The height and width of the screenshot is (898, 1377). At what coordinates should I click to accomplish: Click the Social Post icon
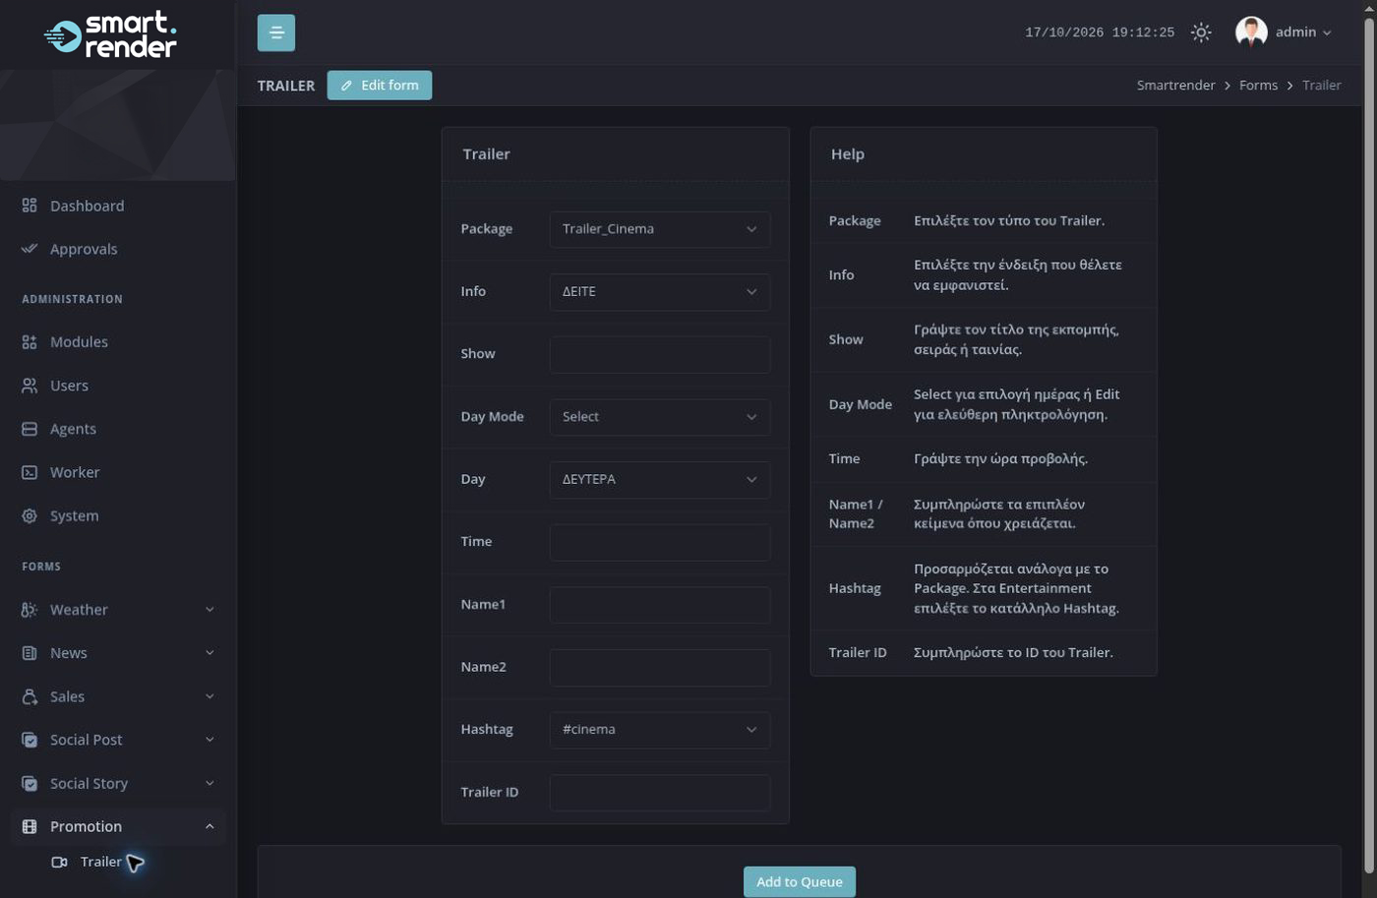(x=30, y=740)
